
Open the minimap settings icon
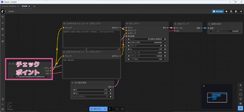click(204, 86)
